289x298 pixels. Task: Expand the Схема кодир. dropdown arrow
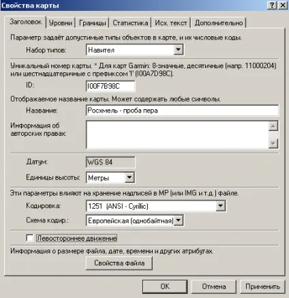(x=179, y=220)
